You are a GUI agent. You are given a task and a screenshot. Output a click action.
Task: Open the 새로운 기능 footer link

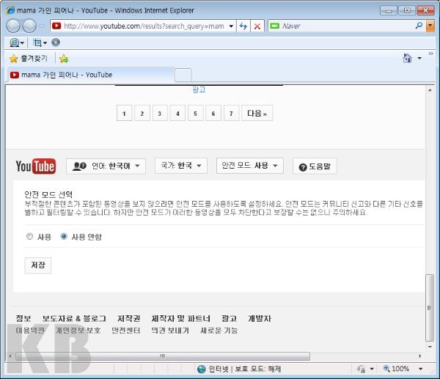[219, 331]
